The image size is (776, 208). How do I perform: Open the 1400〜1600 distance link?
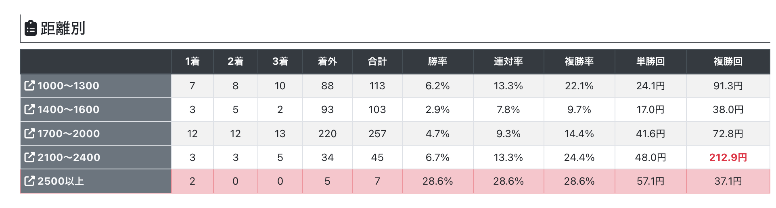tap(68, 109)
